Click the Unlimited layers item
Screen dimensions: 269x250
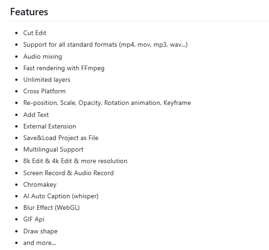point(47,80)
